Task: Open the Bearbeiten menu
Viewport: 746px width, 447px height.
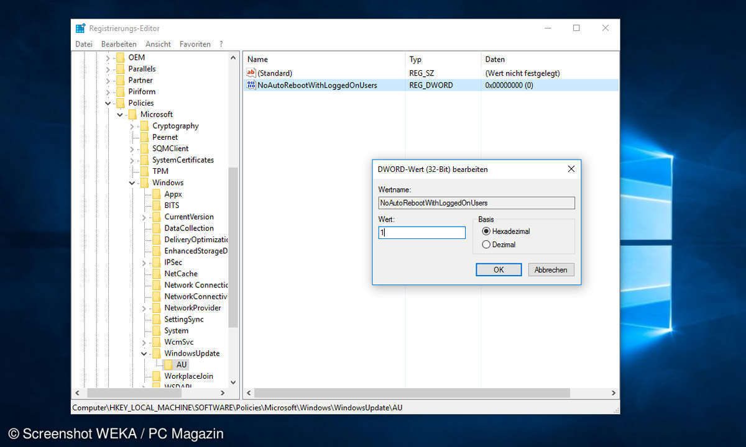Action: 119,44
